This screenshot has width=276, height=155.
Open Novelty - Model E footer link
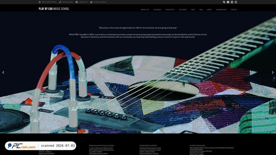45,152
